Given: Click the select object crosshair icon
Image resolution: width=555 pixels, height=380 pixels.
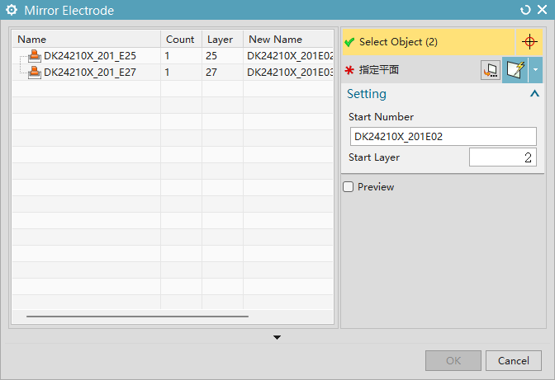Looking at the screenshot, I should tap(529, 42).
